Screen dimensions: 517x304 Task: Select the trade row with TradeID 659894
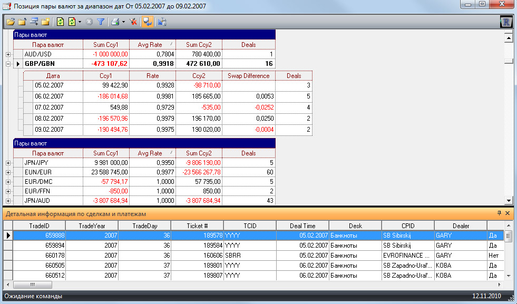tap(253, 246)
